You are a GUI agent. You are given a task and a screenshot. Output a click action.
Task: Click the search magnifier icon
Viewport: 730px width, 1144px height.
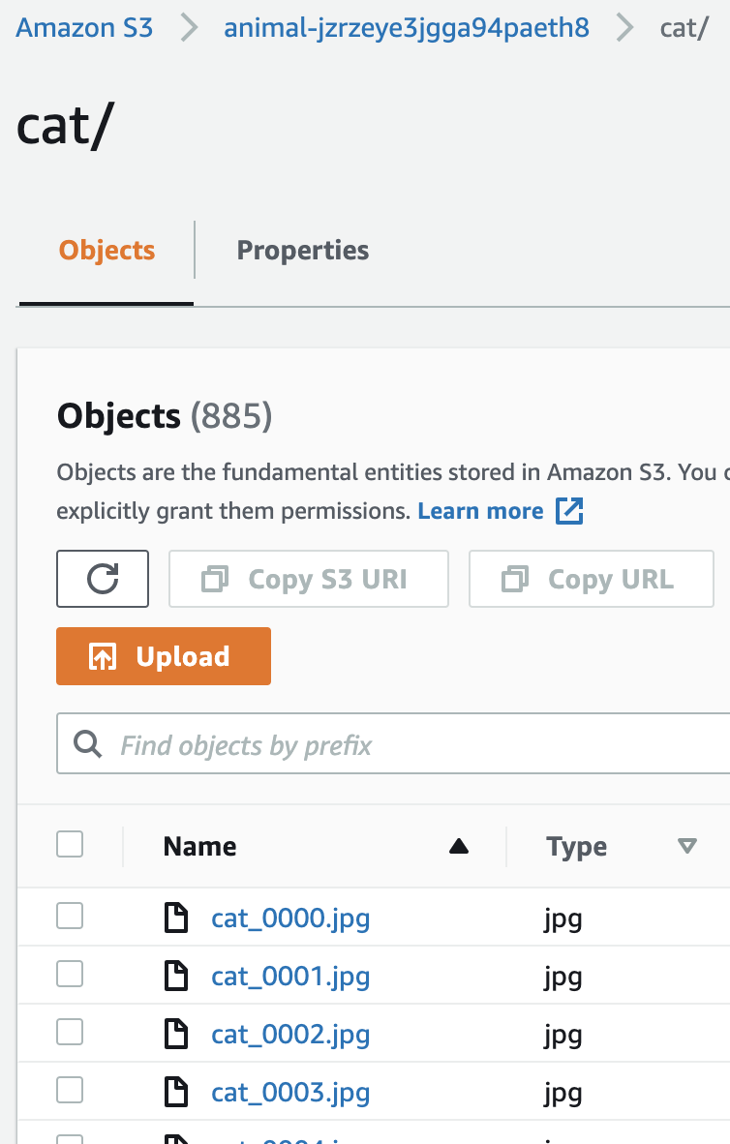88,744
